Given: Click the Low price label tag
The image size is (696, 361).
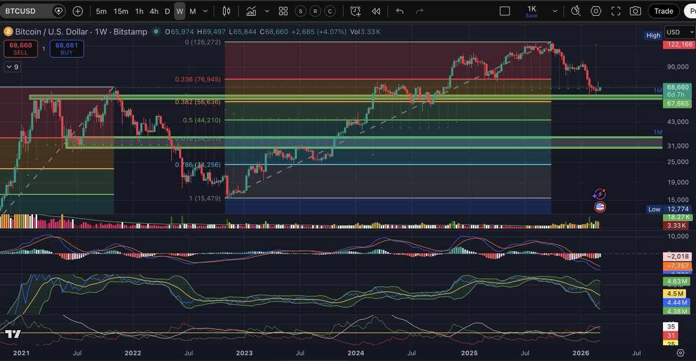Looking at the screenshot, I should pos(654,209).
